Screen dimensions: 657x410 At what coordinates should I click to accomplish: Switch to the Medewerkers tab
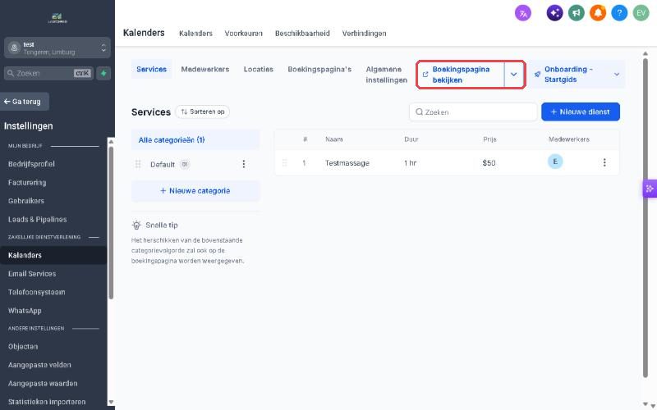click(204, 70)
